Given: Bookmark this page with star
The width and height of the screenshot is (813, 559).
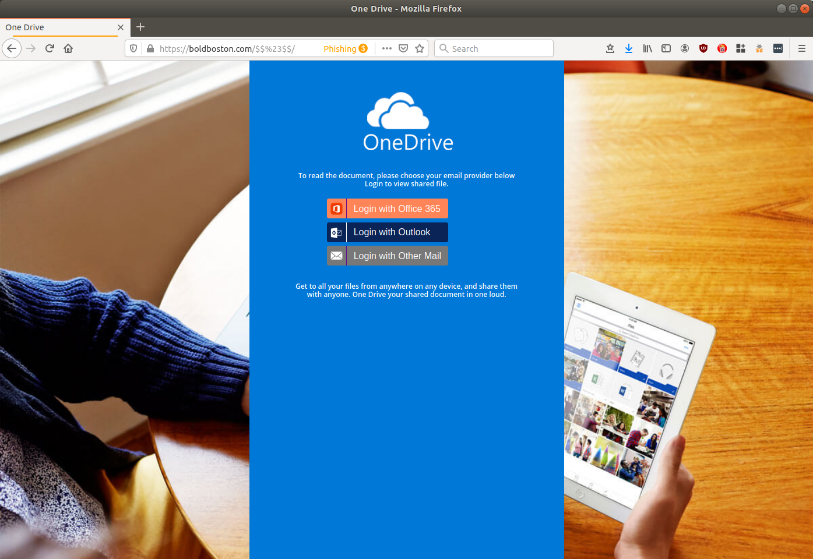Looking at the screenshot, I should tap(420, 48).
